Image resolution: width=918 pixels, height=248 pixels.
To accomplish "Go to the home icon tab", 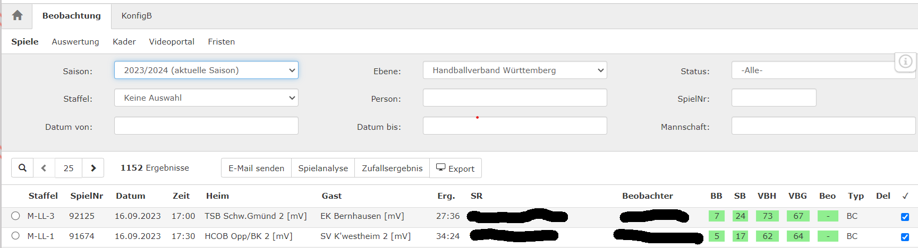I will (18, 15).
